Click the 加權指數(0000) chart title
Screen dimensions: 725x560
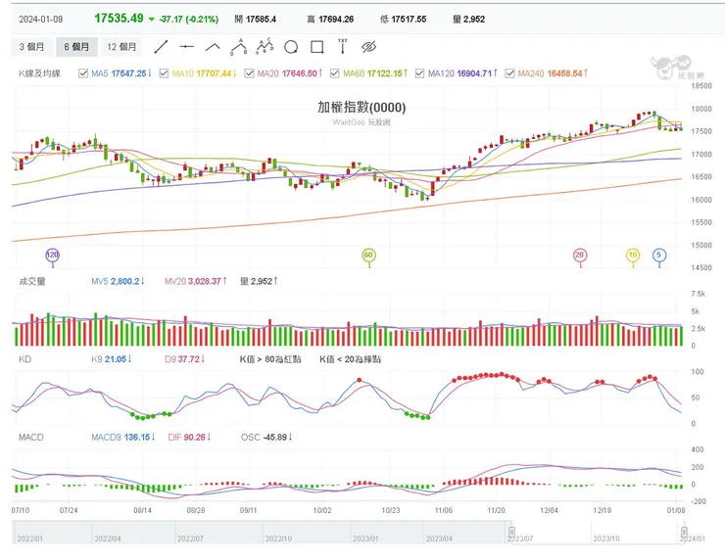(362, 108)
